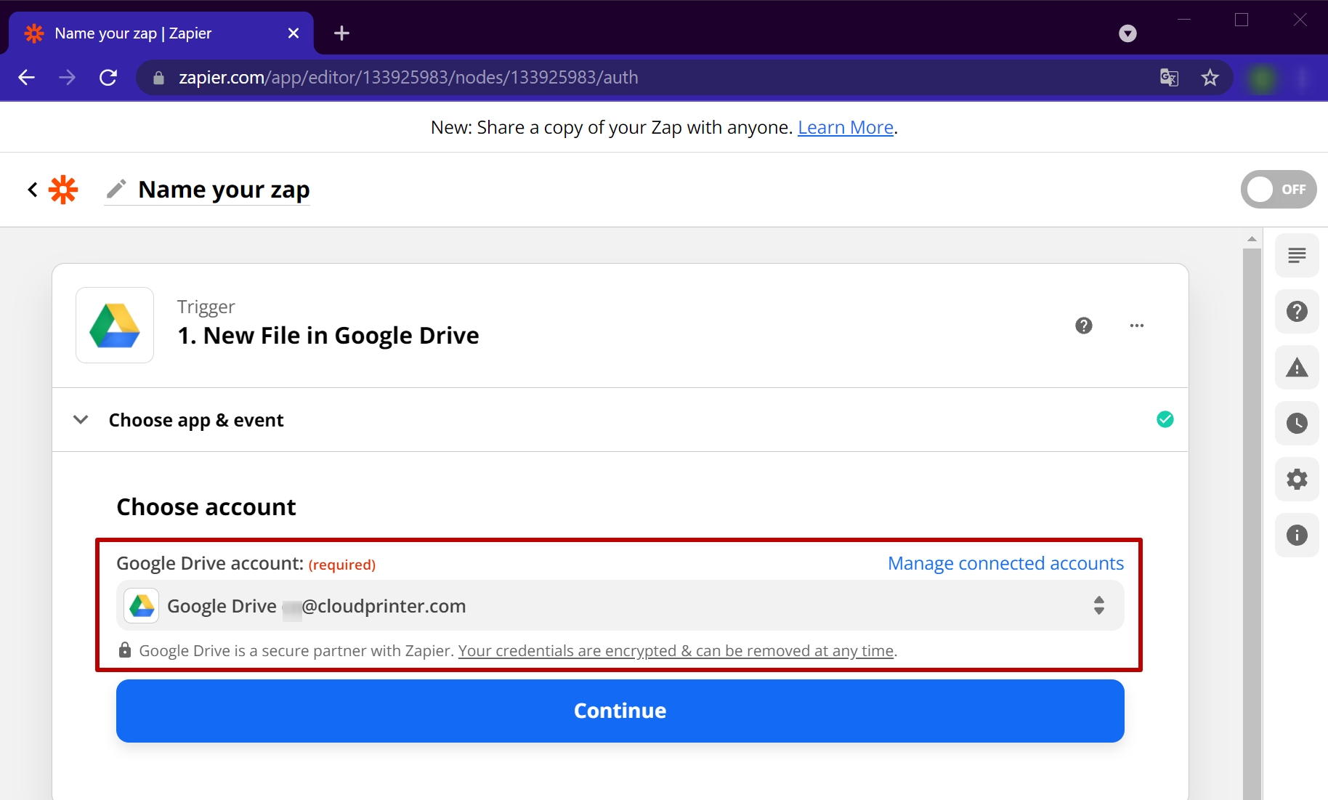
Task: Open the Learn More link
Action: [846, 127]
